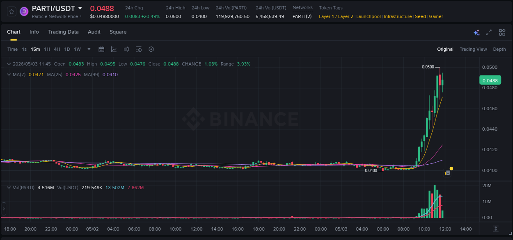Click the MA(99) indicator label
Viewport: 513px width, 240px height.
coord(92,75)
